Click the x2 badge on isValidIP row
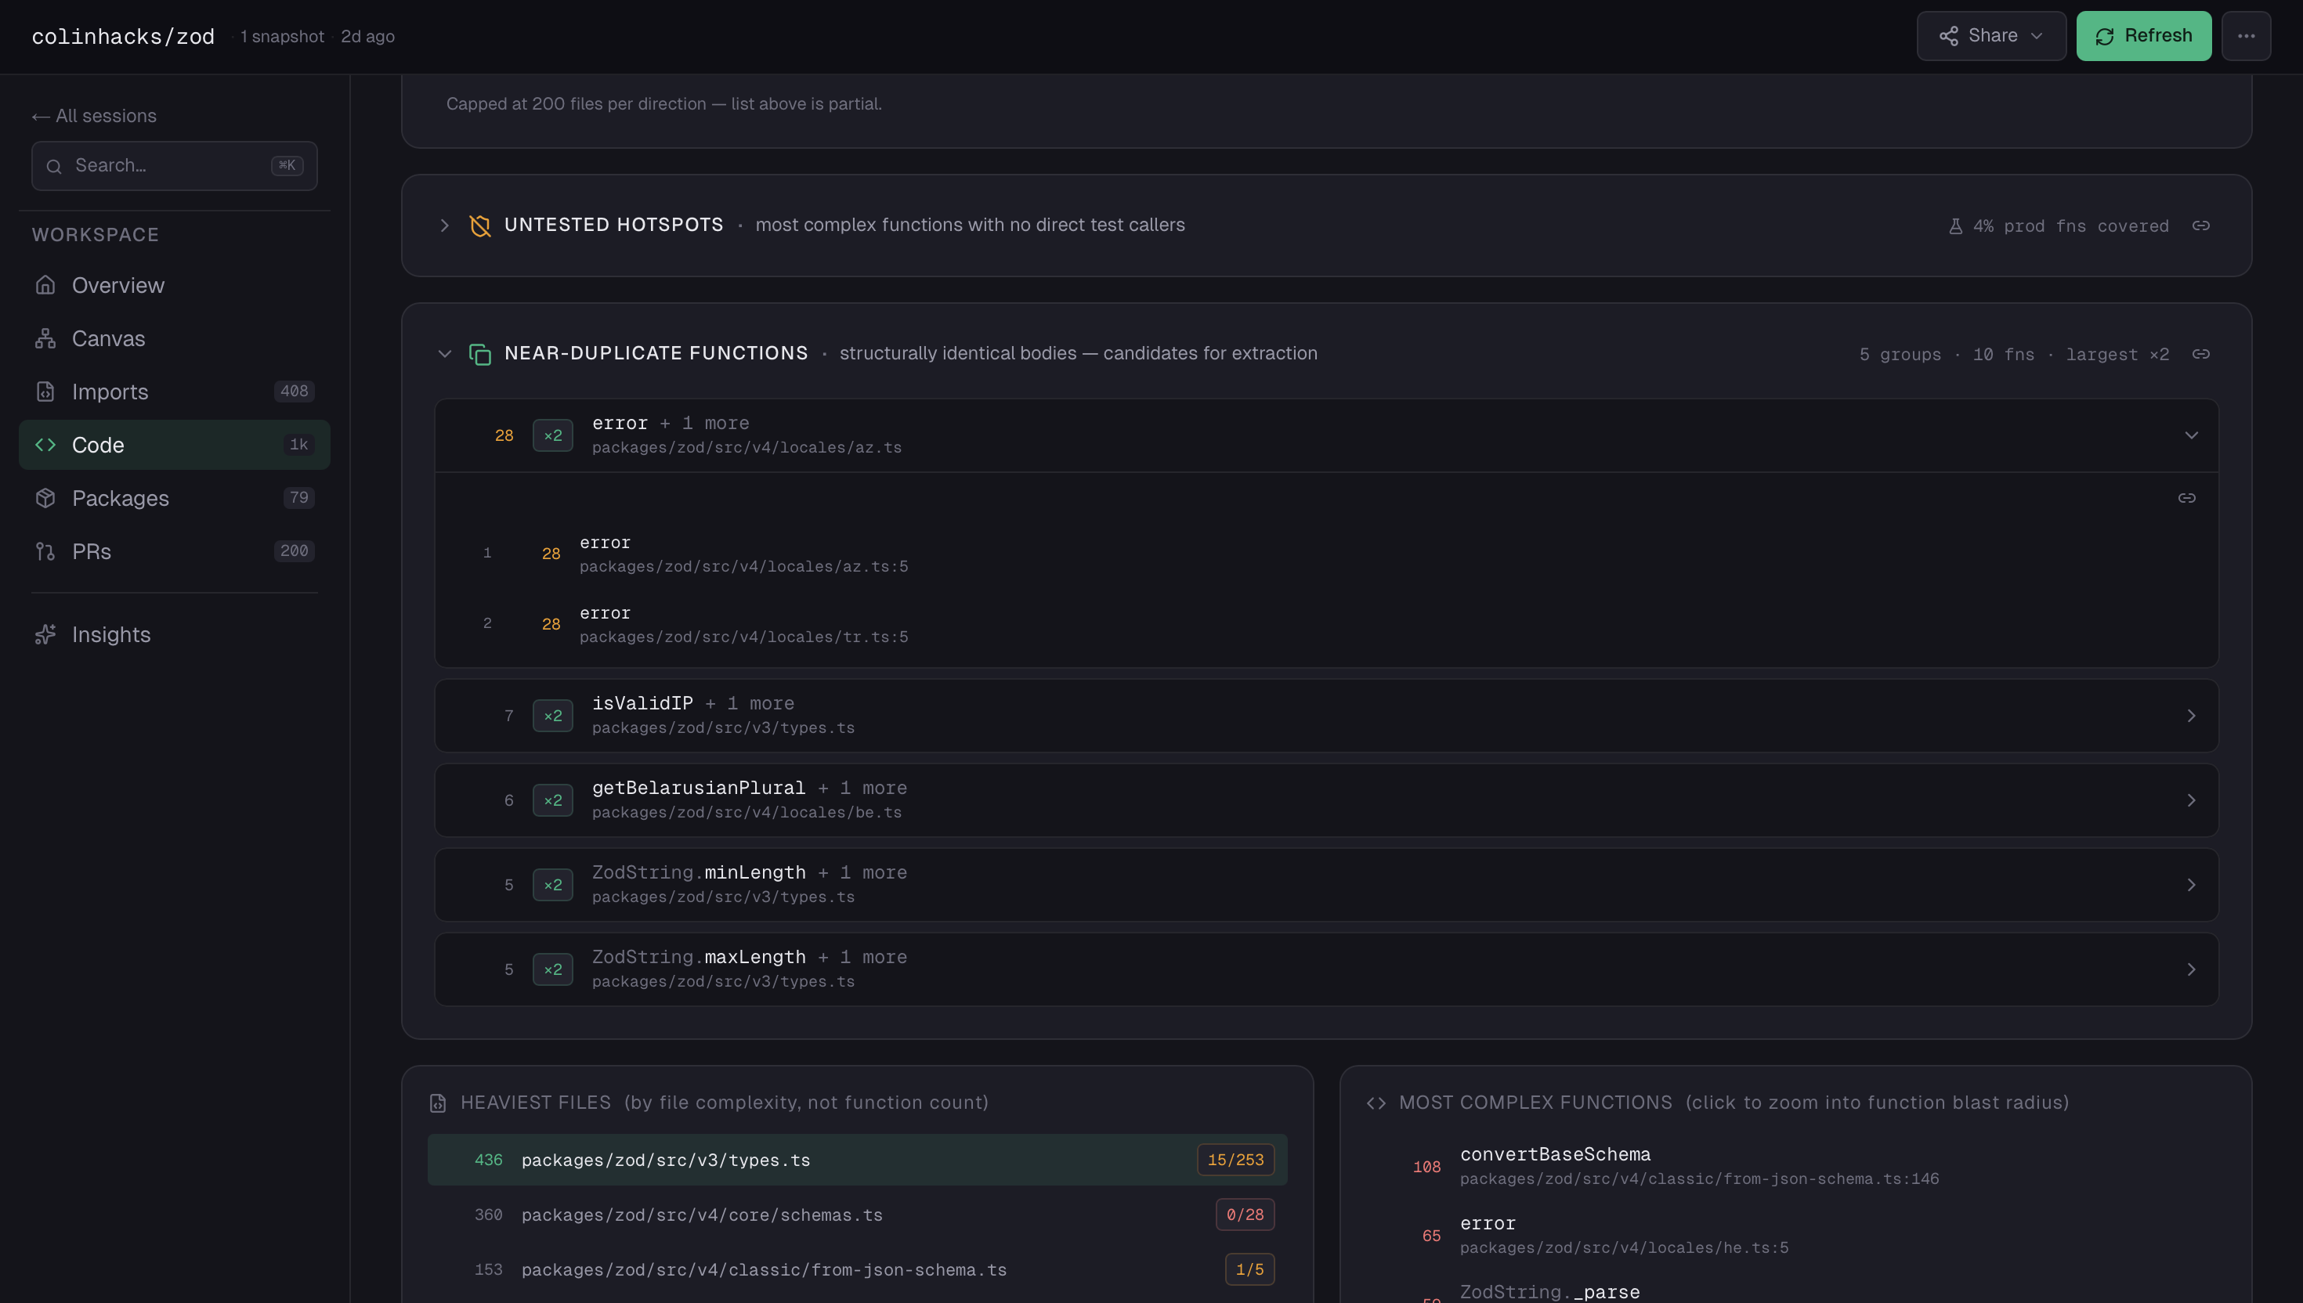The image size is (2303, 1303). [552, 716]
